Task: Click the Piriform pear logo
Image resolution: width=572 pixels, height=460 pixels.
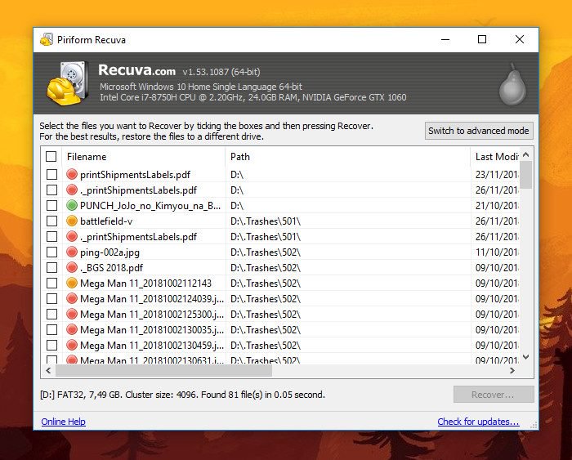Action: coord(512,84)
